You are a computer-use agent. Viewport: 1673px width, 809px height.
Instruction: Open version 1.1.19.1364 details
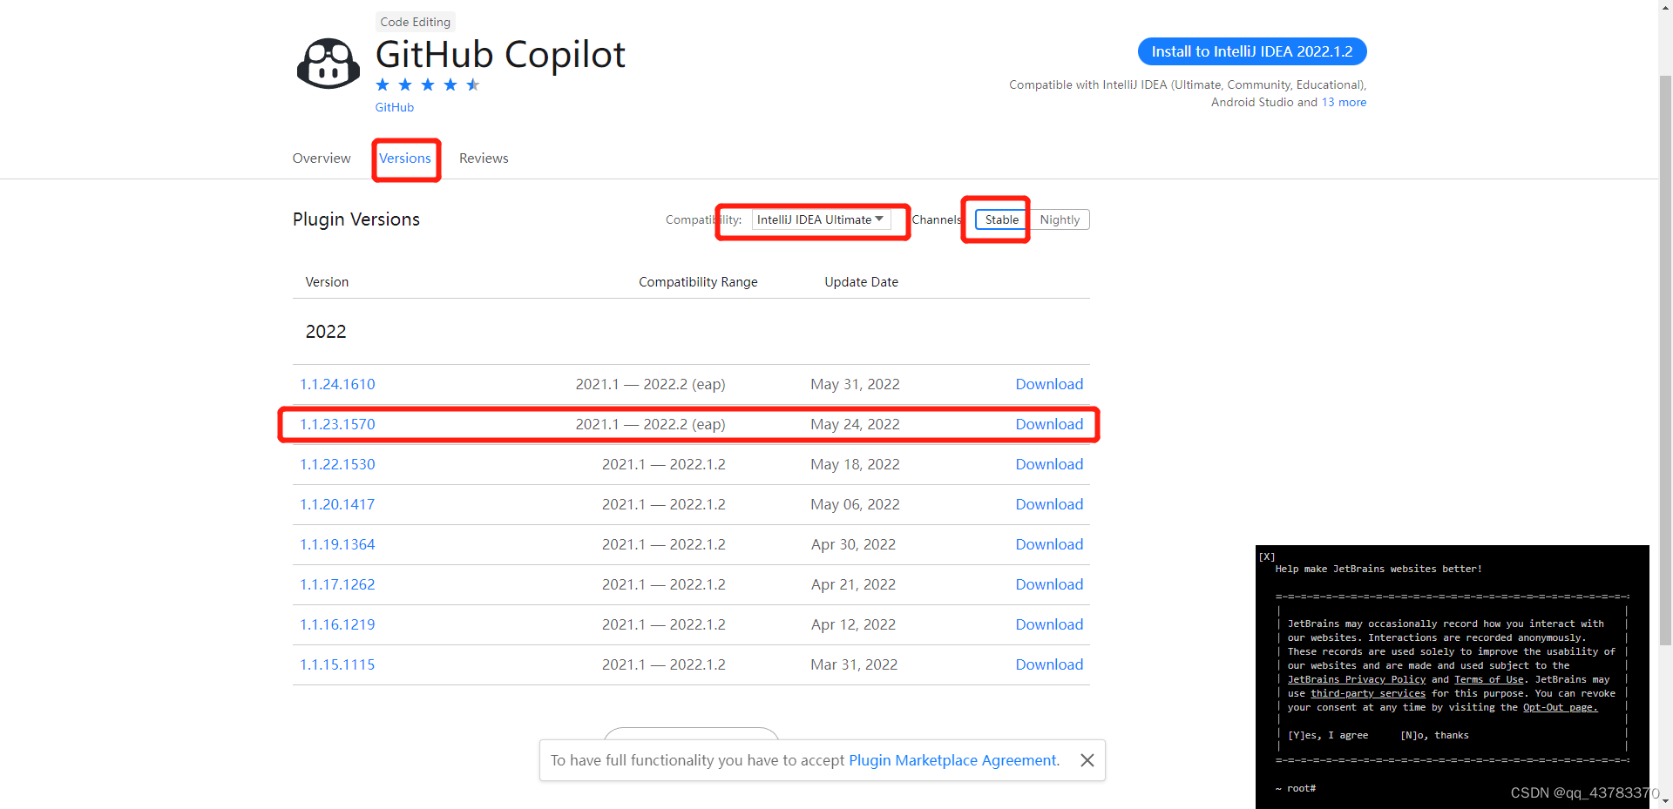point(337,544)
